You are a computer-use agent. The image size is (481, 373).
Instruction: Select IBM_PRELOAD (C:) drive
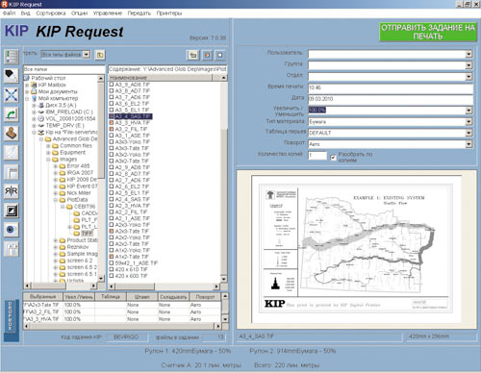click(69, 112)
